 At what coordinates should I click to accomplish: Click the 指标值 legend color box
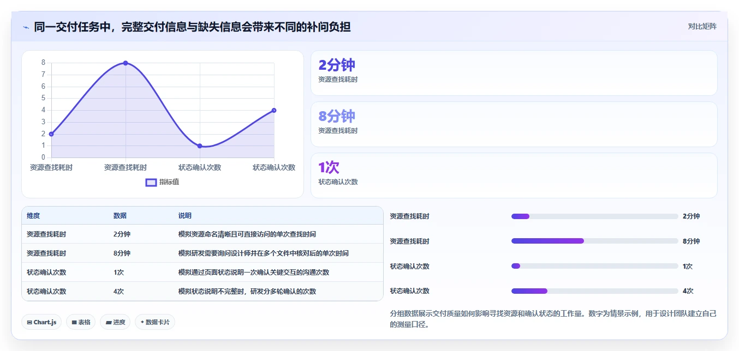pos(151,182)
